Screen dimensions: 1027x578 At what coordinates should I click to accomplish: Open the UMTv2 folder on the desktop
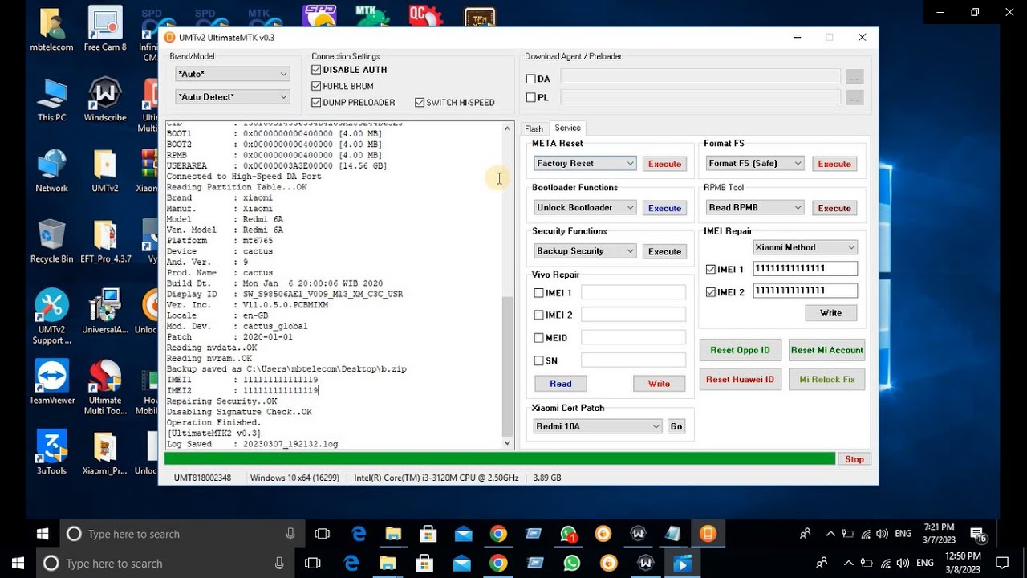(105, 171)
